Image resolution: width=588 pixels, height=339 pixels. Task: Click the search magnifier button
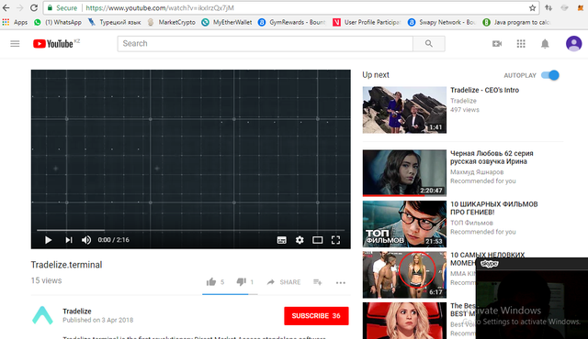[x=429, y=44]
